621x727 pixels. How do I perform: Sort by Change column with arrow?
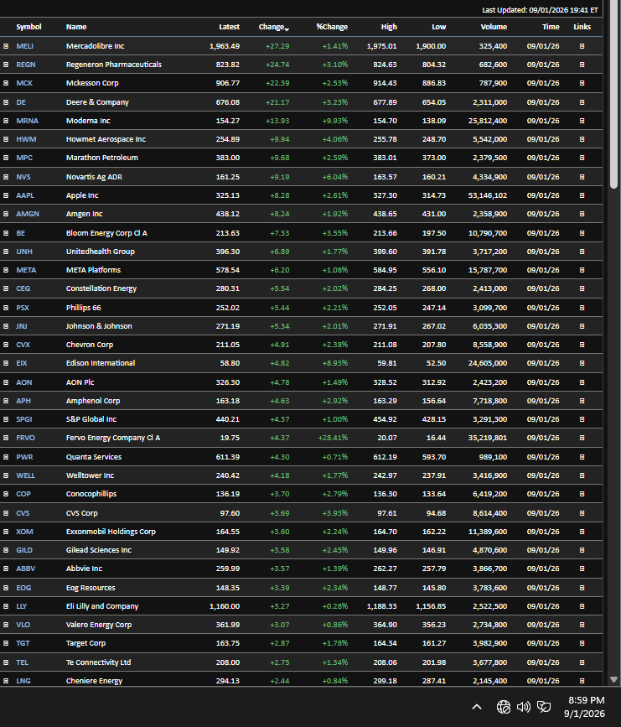(x=274, y=27)
